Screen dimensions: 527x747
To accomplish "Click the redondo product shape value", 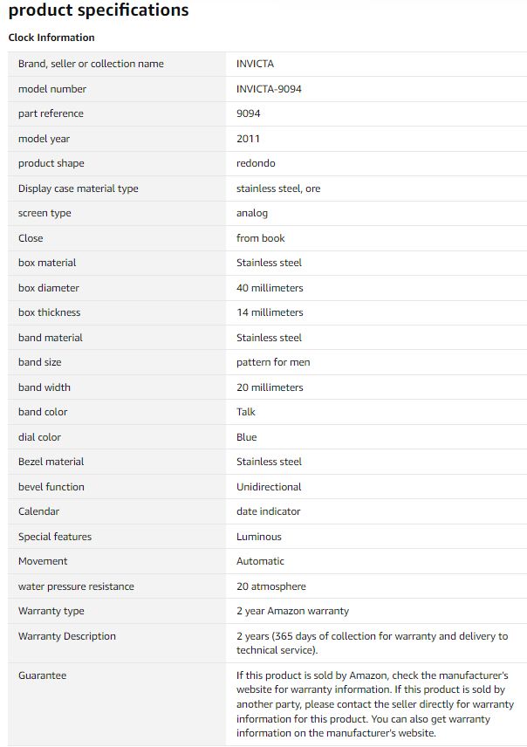I will (x=256, y=163).
